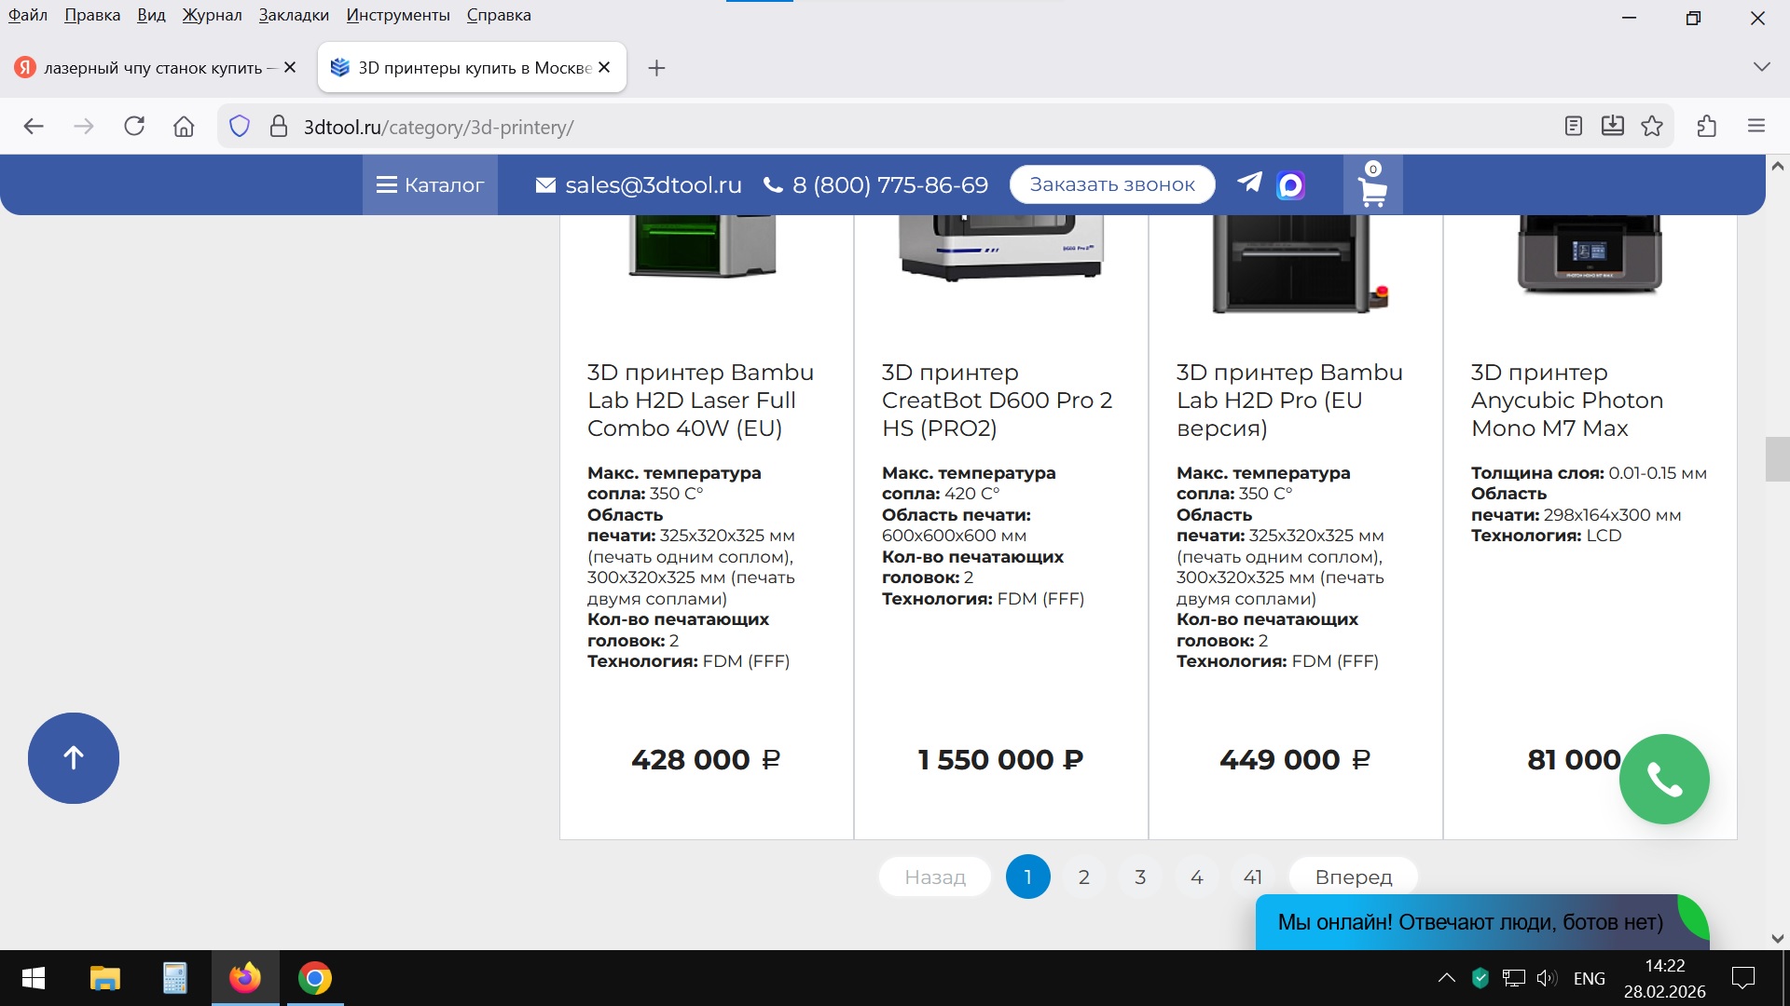Open the Закладки menu

[294, 15]
